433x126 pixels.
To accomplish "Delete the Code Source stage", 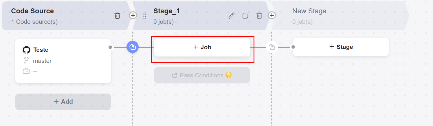I will pyautogui.click(x=117, y=16).
